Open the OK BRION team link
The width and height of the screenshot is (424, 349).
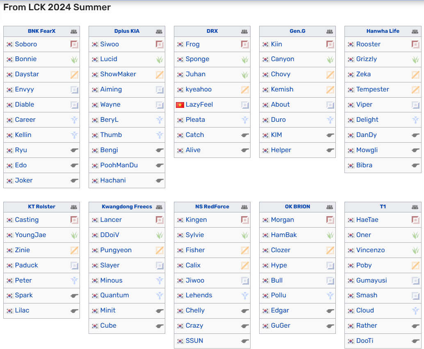(297, 207)
